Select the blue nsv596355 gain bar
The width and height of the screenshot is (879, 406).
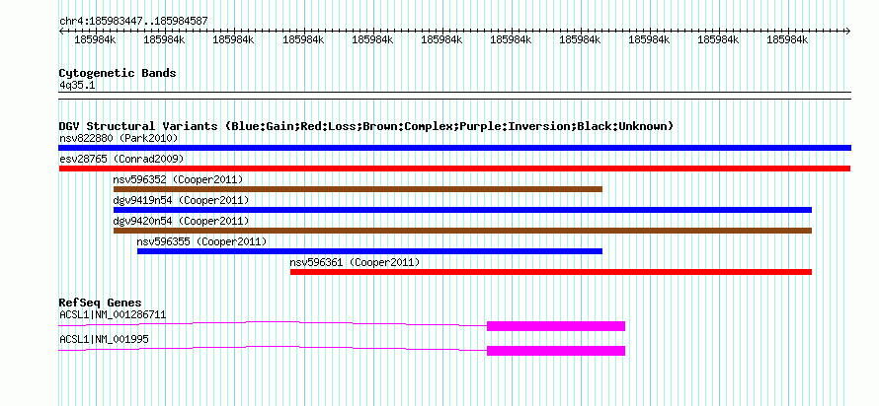[x=369, y=251]
